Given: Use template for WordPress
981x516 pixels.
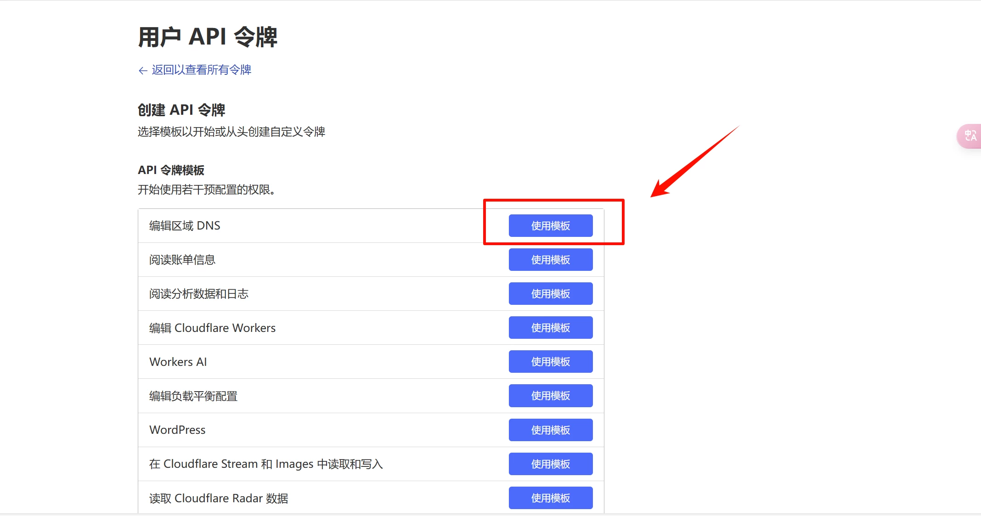Looking at the screenshot, I should tap(550, 430).
